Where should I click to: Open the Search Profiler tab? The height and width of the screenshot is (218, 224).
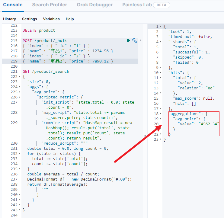(50, 5)
